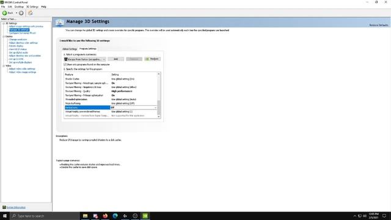The image size is (391, 220).
Task: Open Change resolution task
Action: click(18, 39)
